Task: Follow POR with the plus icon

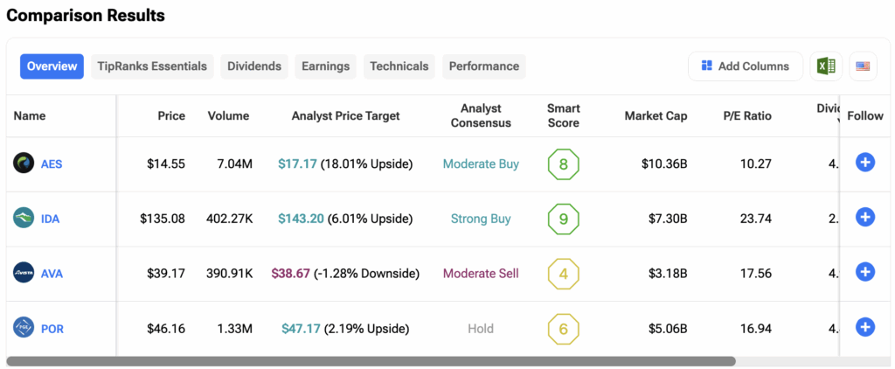Action: [x=864, y=328]
